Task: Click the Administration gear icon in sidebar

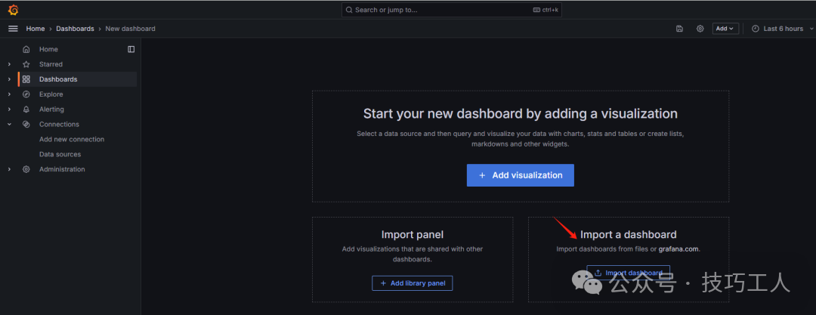Action: coord(26,169)
